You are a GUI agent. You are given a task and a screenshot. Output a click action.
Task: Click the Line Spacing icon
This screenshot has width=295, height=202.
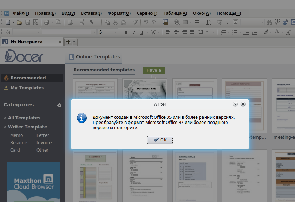(208, 33)
